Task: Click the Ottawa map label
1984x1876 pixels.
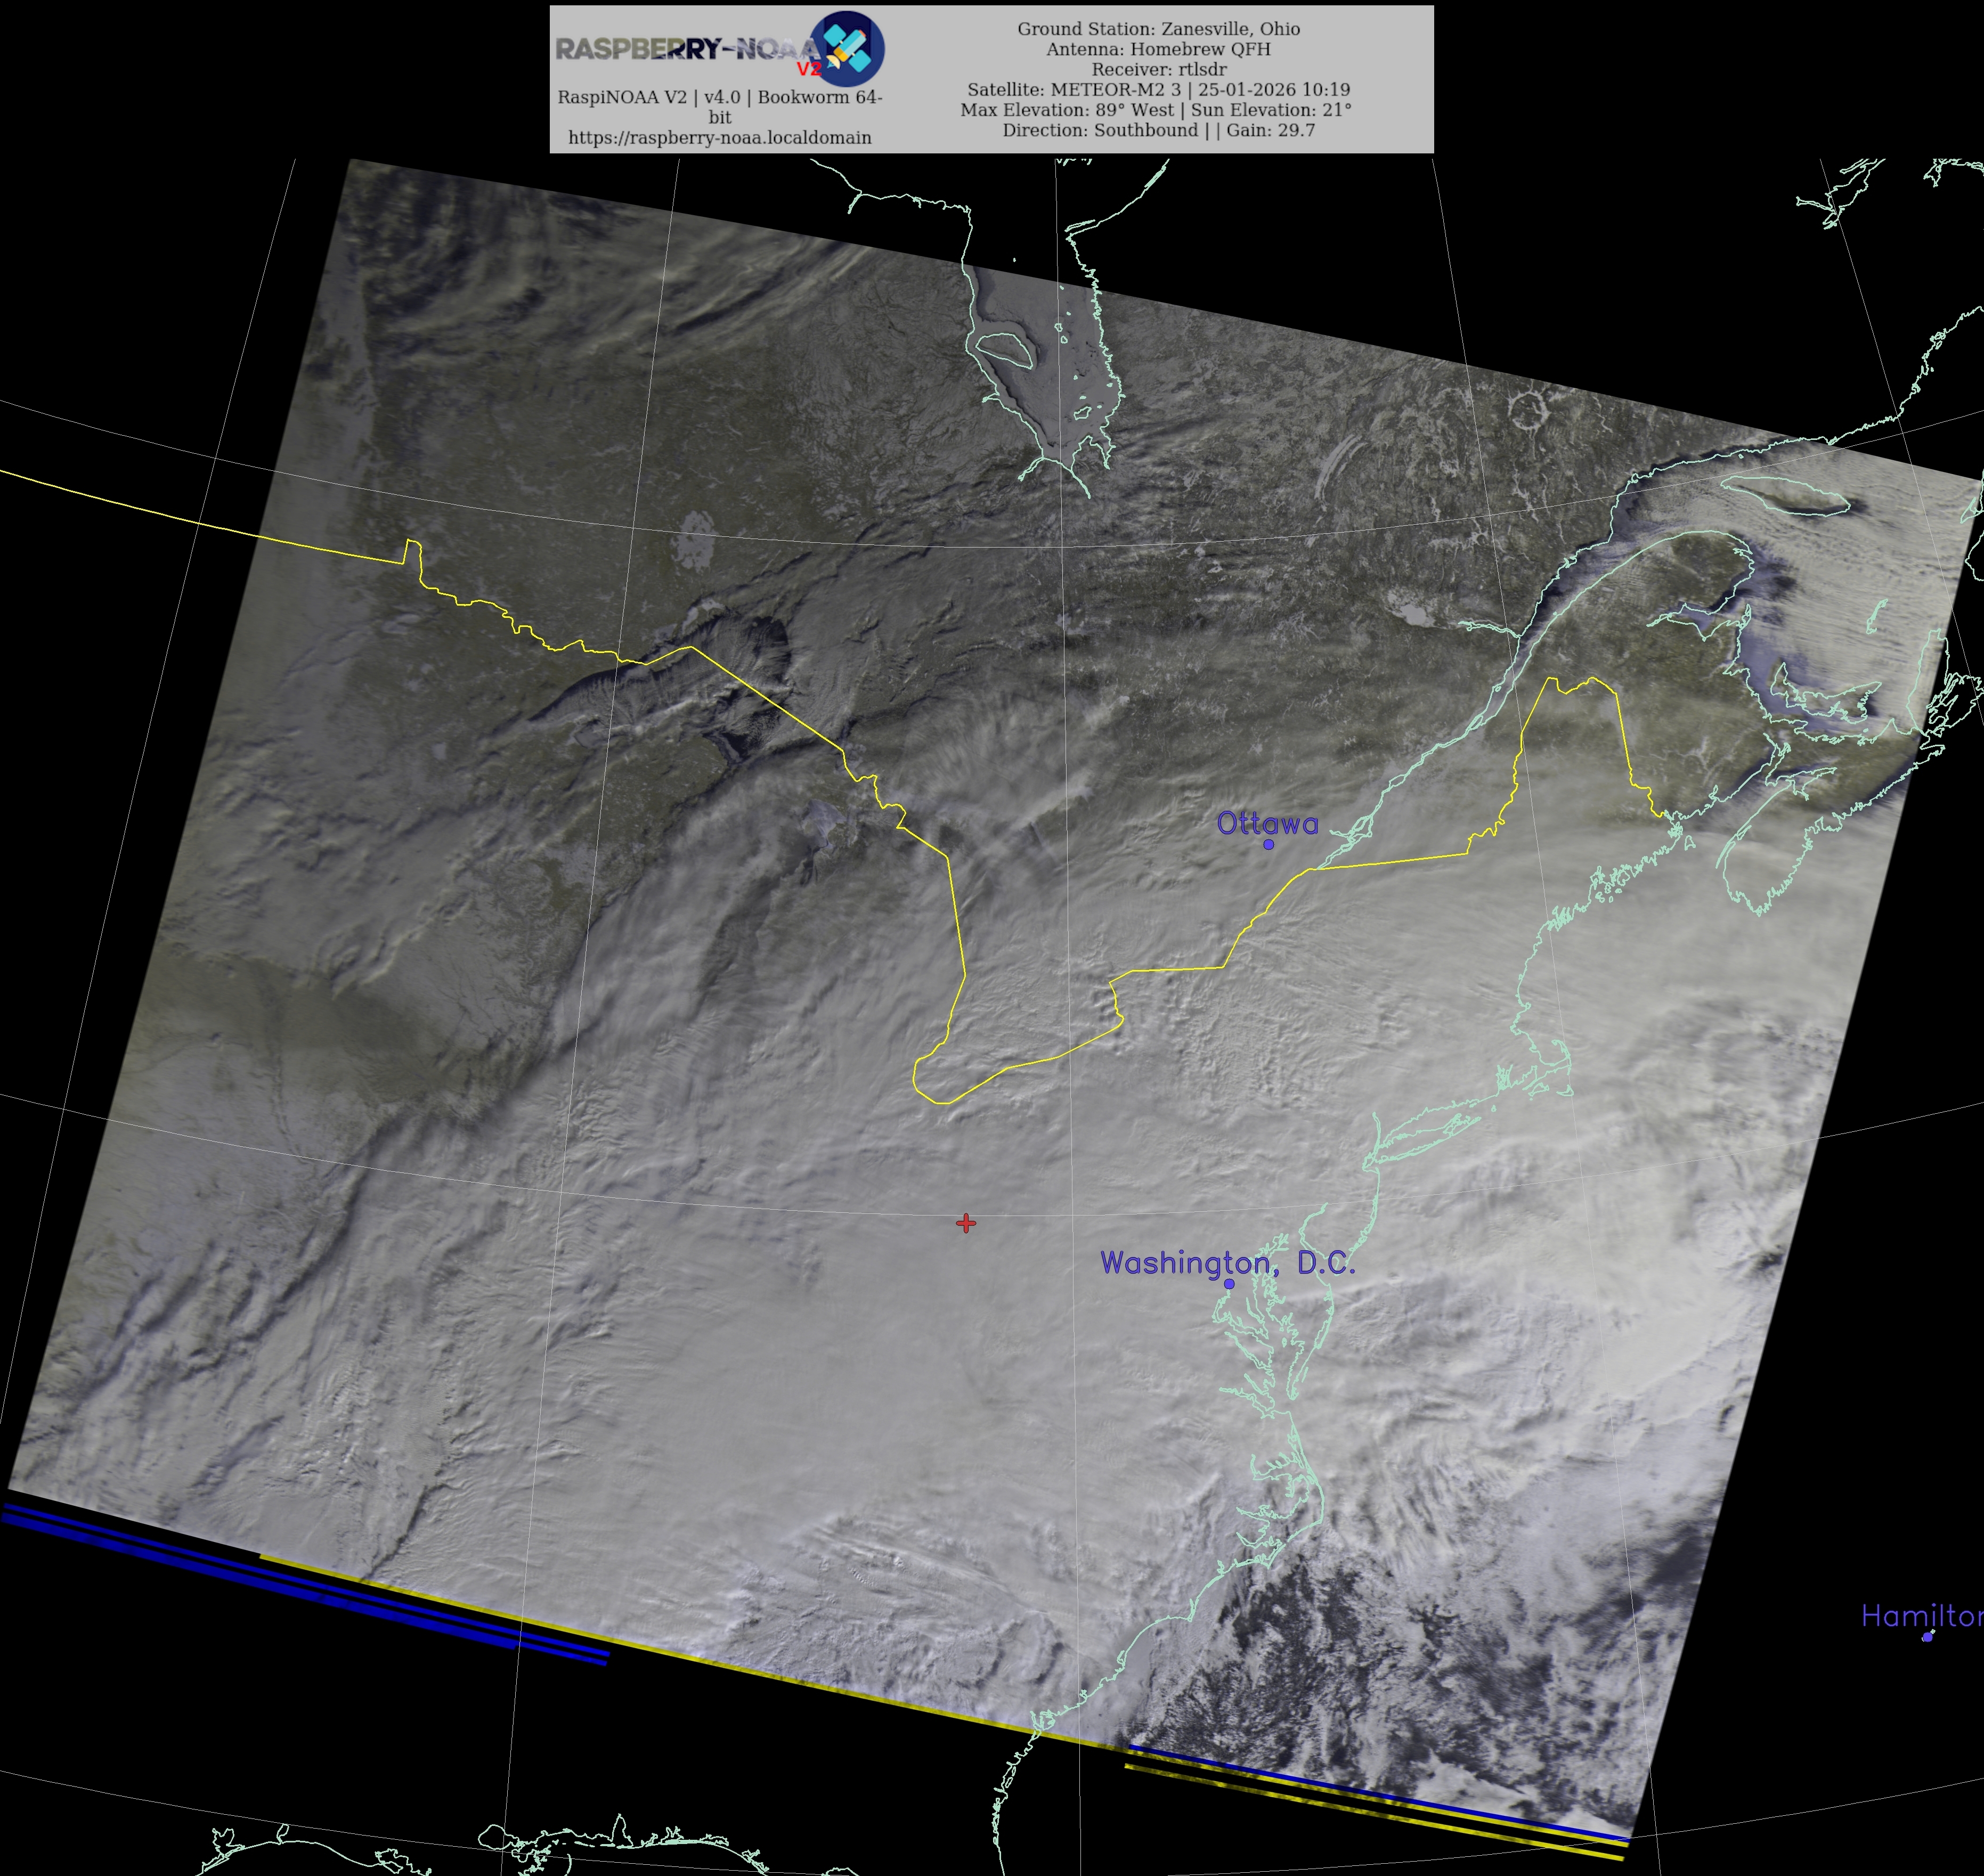Action: coord(1267,823)
